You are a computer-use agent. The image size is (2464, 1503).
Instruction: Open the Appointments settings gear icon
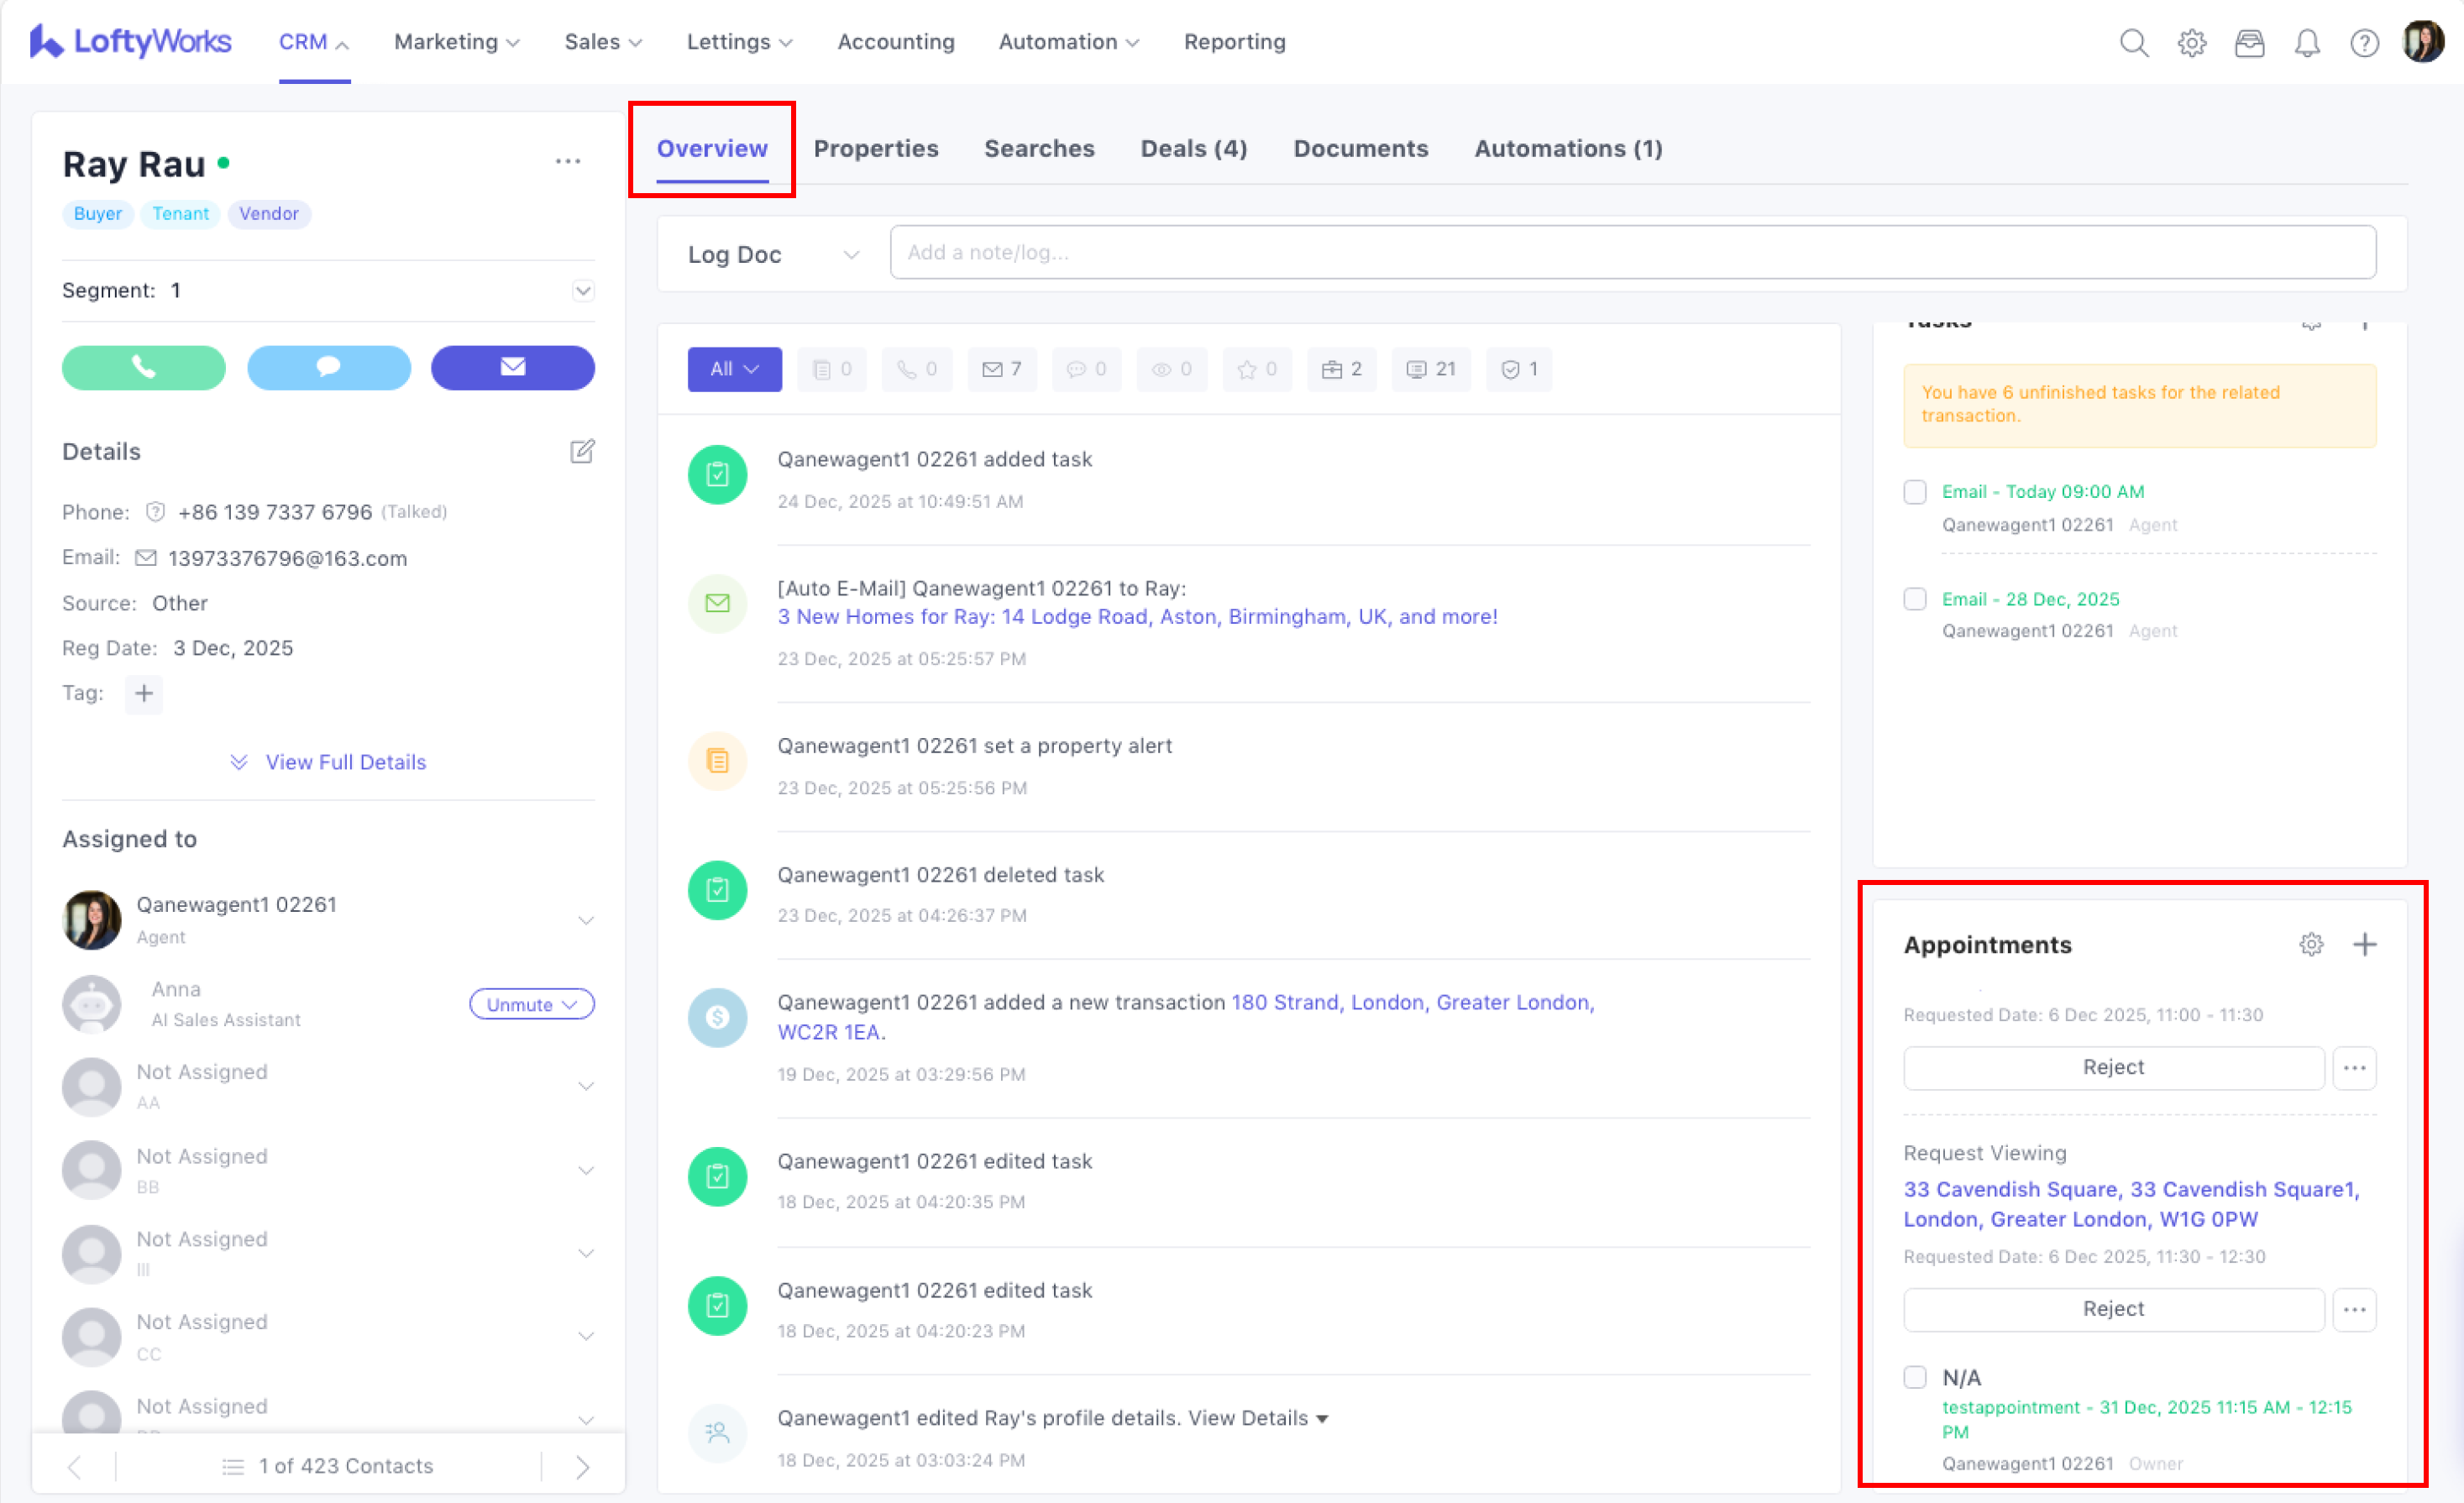coord(2310,945)
